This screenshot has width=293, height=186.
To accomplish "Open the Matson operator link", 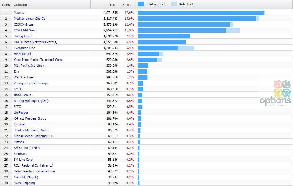I will (19, 142).
